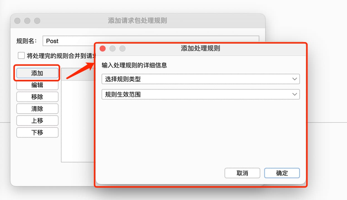Click the 编辑 button
The width and height of the screenshot is (347, 200).
point(37,85)
